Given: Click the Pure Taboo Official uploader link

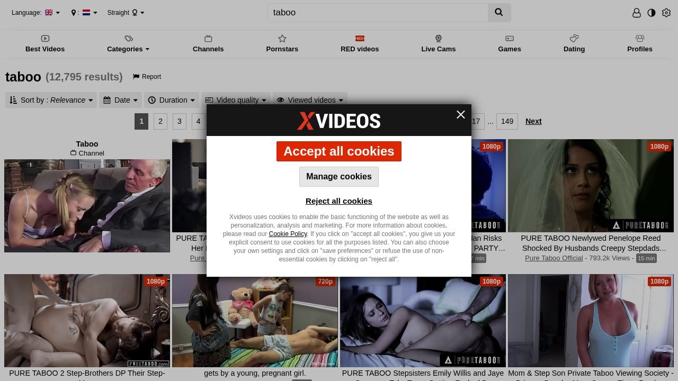Looking at the screenshot, I should (x=554, y=258).
